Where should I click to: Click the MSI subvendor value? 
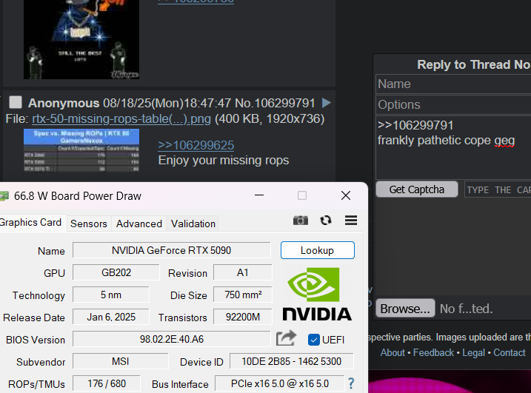(x=120, y=361)
